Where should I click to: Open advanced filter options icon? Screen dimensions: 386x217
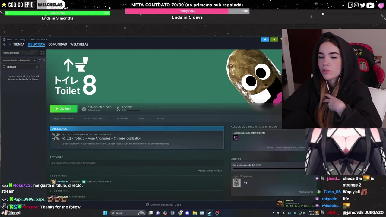(x=43, y=67)
